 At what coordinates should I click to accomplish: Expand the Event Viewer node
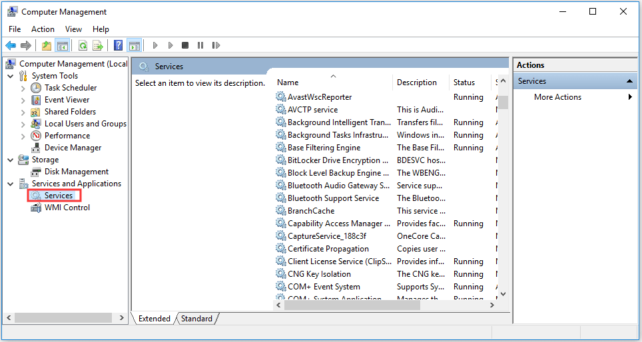click(x=23, y=100)
